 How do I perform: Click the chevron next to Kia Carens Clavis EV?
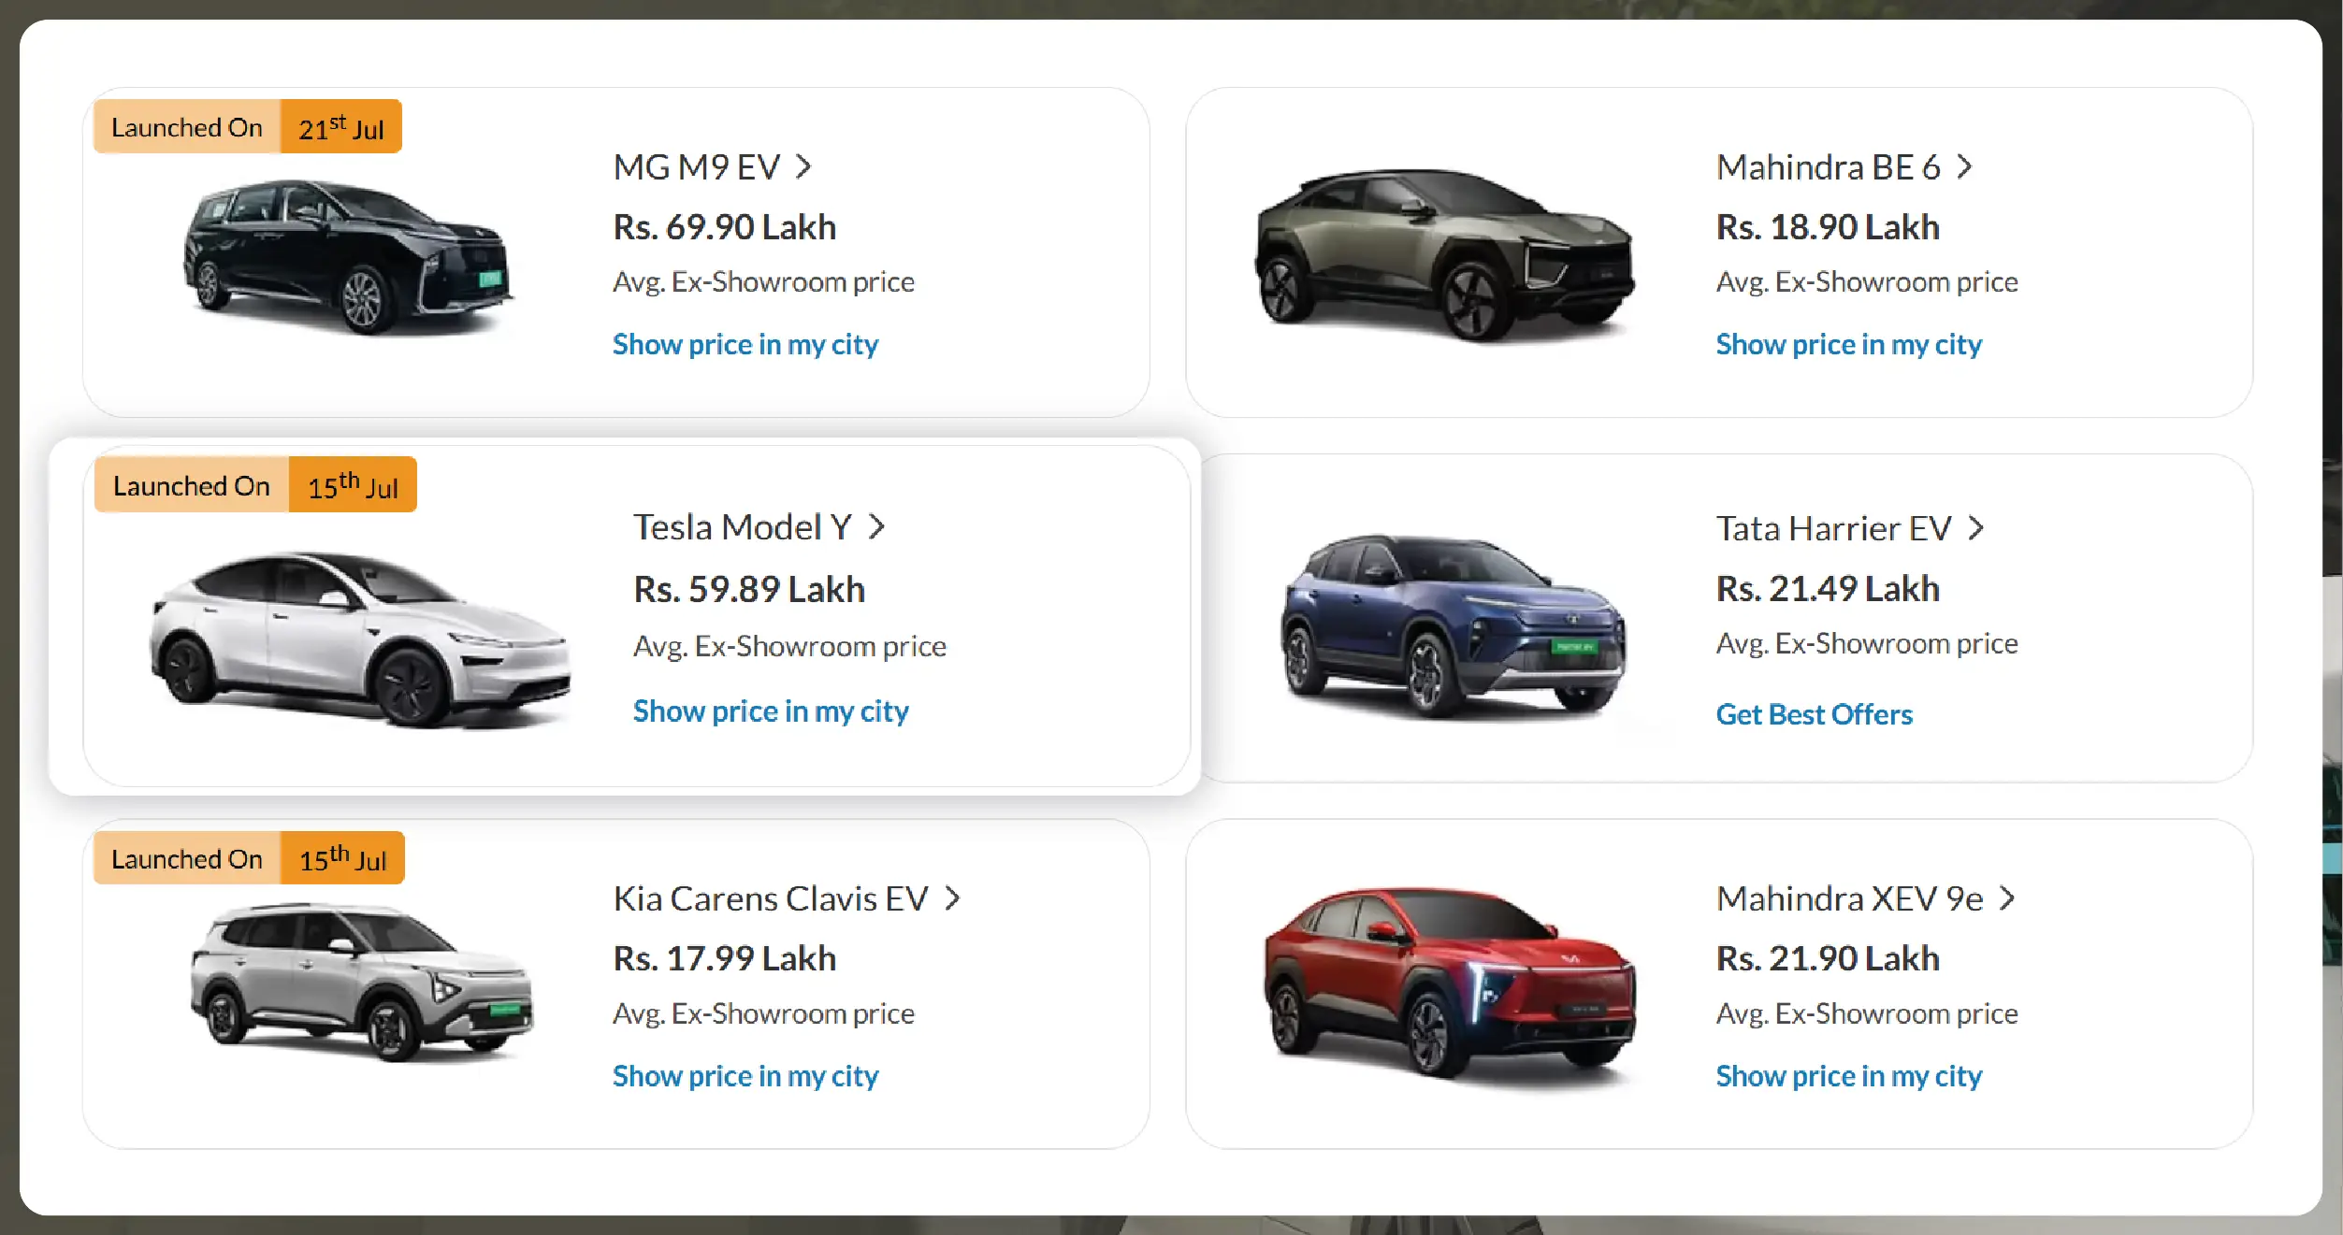point(952,898)
